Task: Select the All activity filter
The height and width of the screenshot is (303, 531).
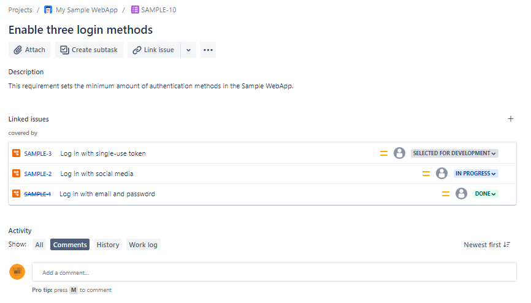Action: pyautogui.click(x=39, y=245)
